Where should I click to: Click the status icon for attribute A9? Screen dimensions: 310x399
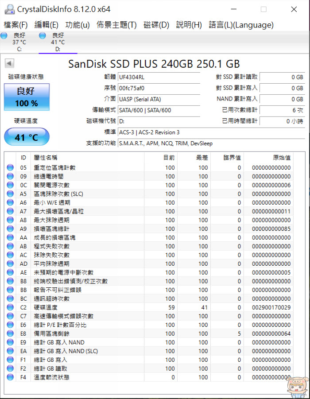(10, 229)
